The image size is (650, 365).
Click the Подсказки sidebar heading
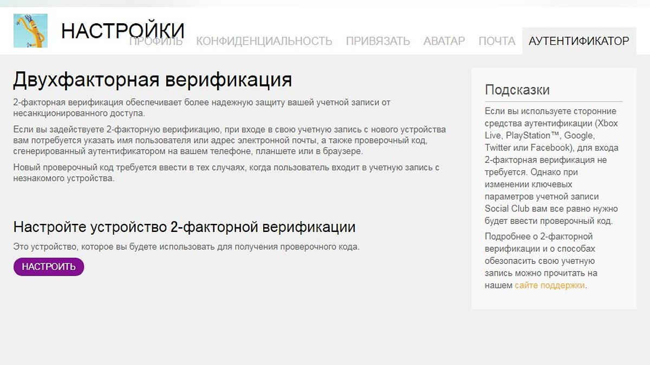(517, 90)
